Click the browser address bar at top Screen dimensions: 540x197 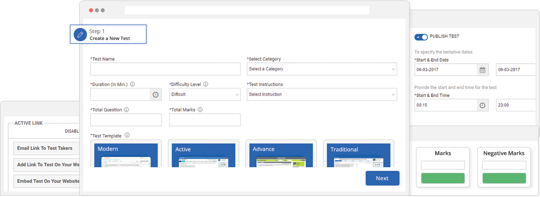click(x=247, y=10)
